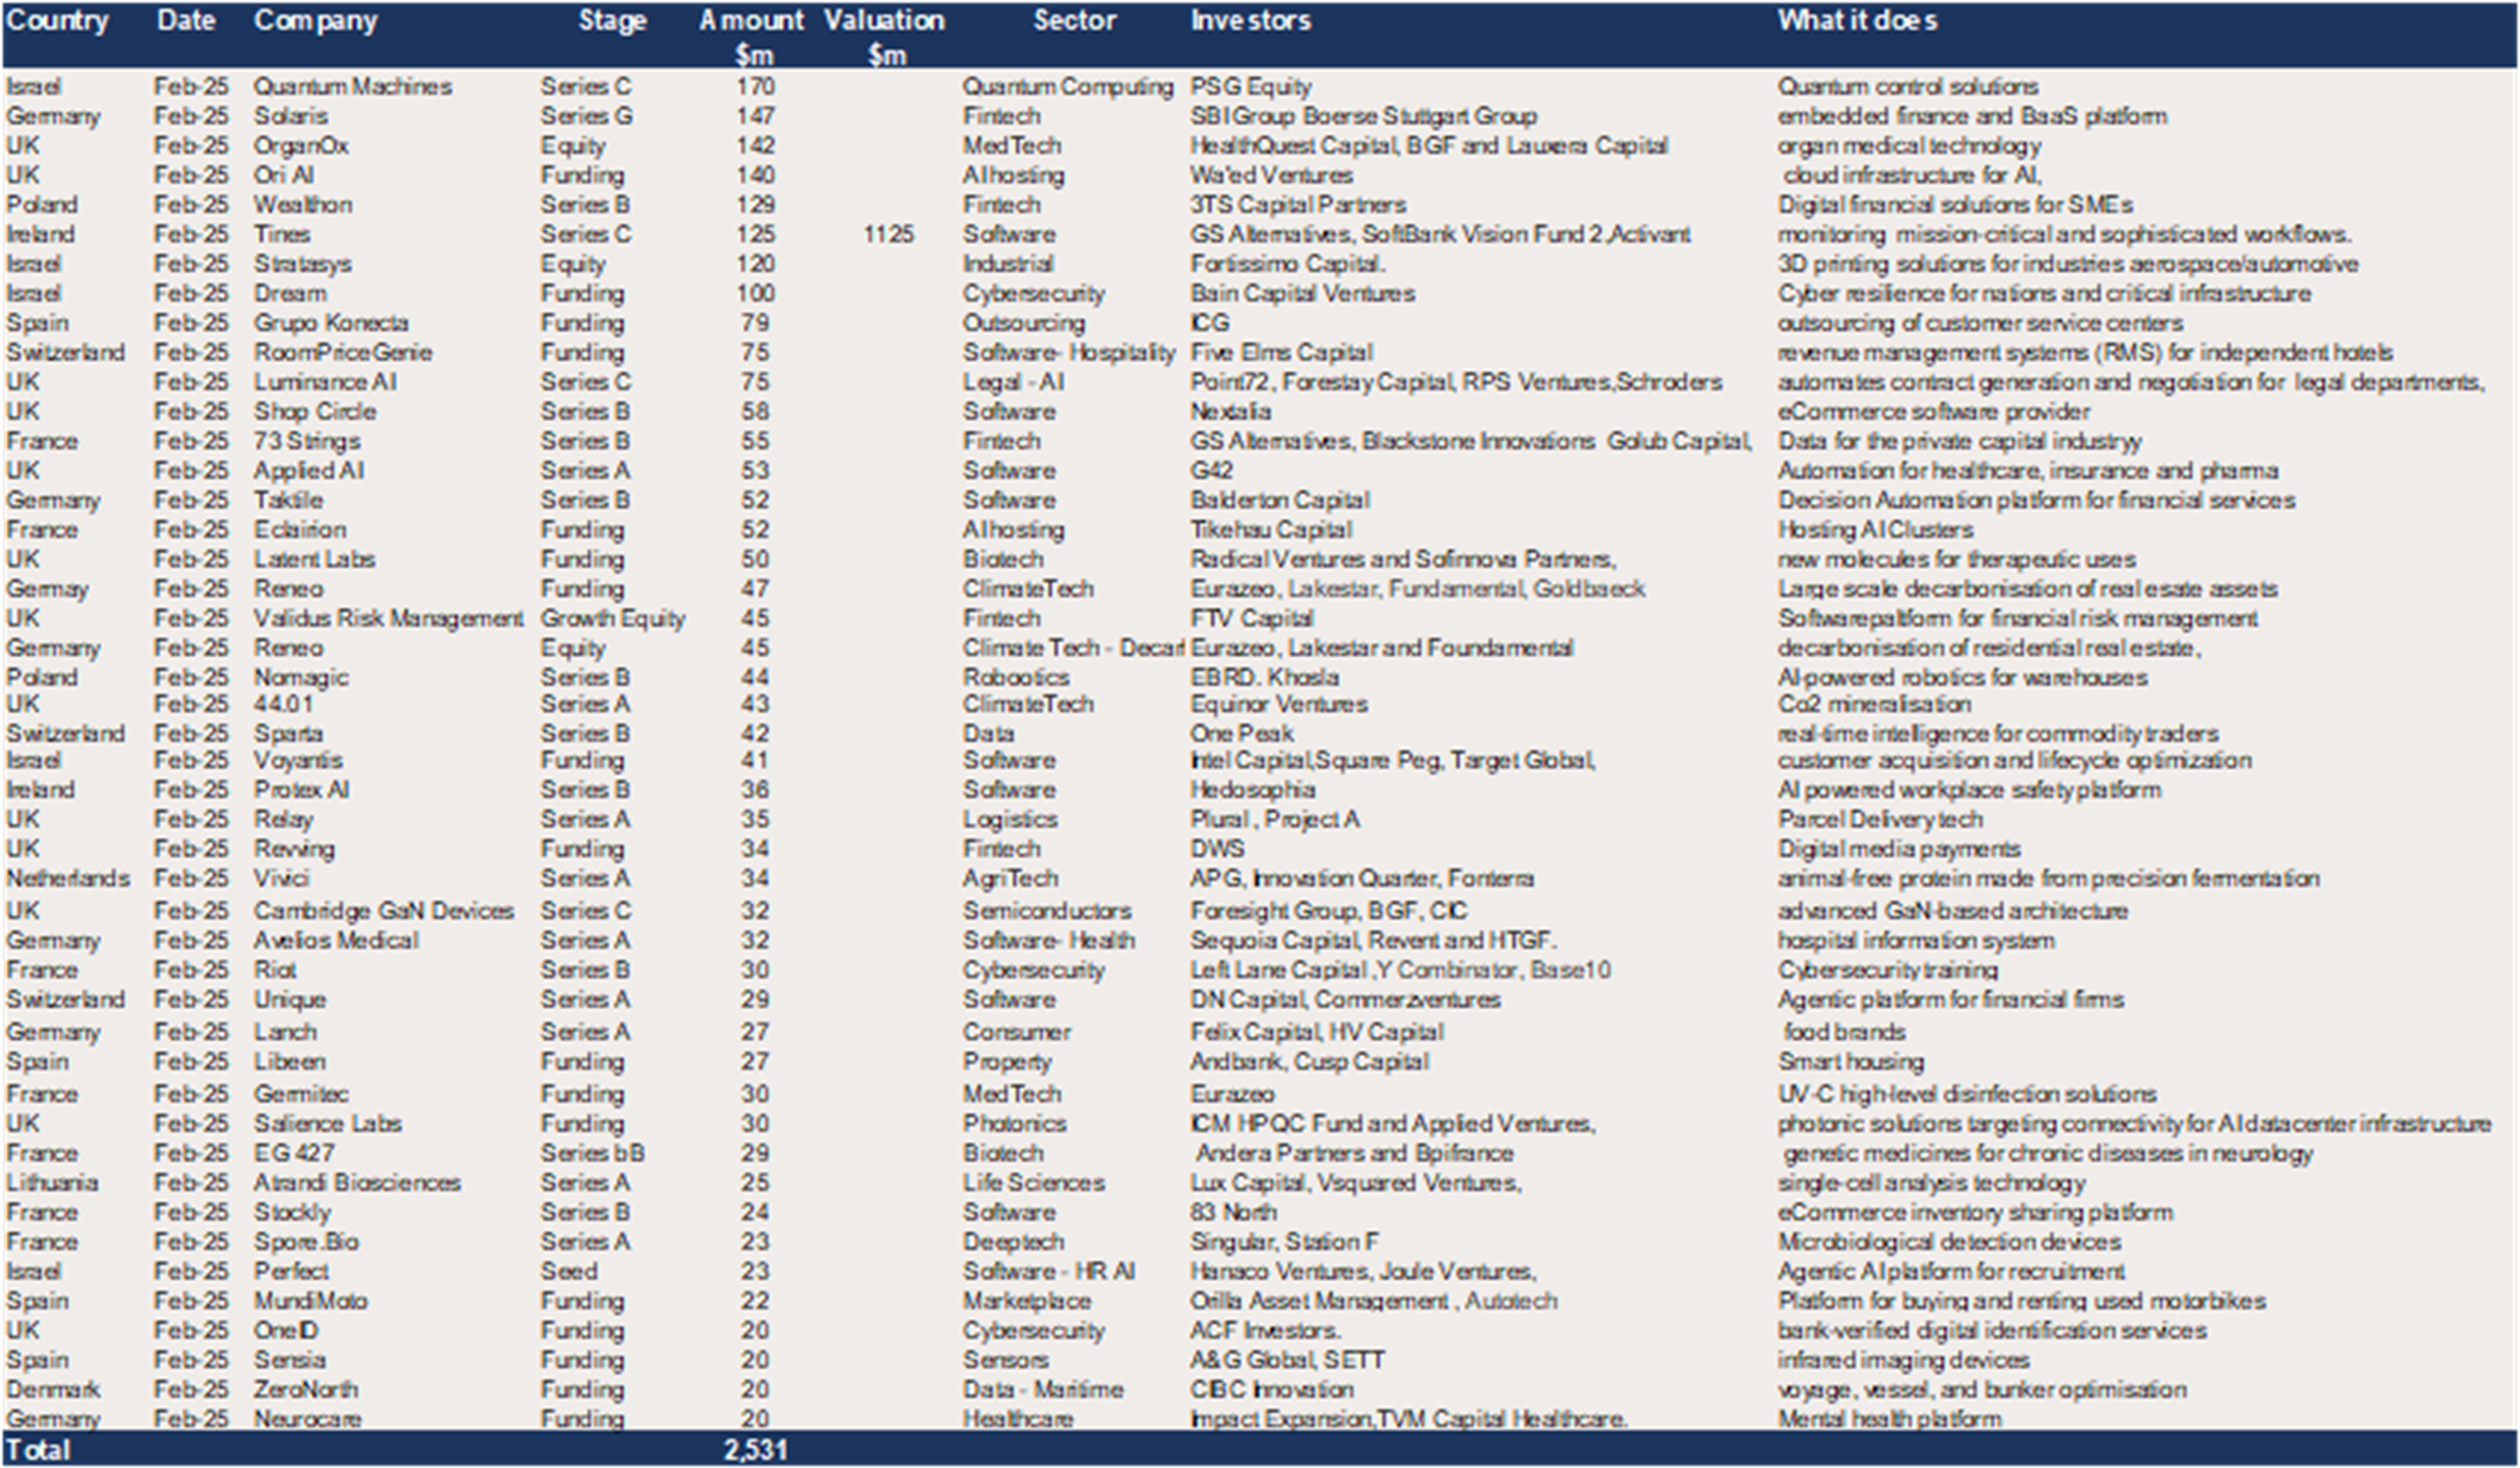Viewport: 2520px width, 1468px height.
Task: Click the 'Stage' column header
Action: click(x=612, y=21)
